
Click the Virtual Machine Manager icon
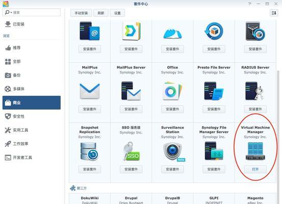click(x=255, y=151)
